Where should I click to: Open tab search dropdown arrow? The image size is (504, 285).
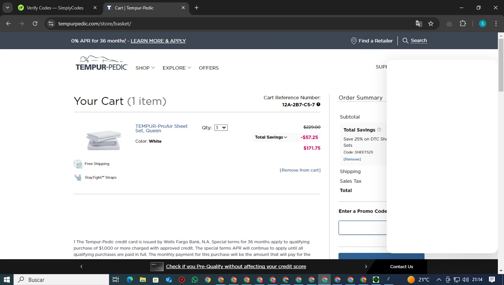(x=7, y=8)
